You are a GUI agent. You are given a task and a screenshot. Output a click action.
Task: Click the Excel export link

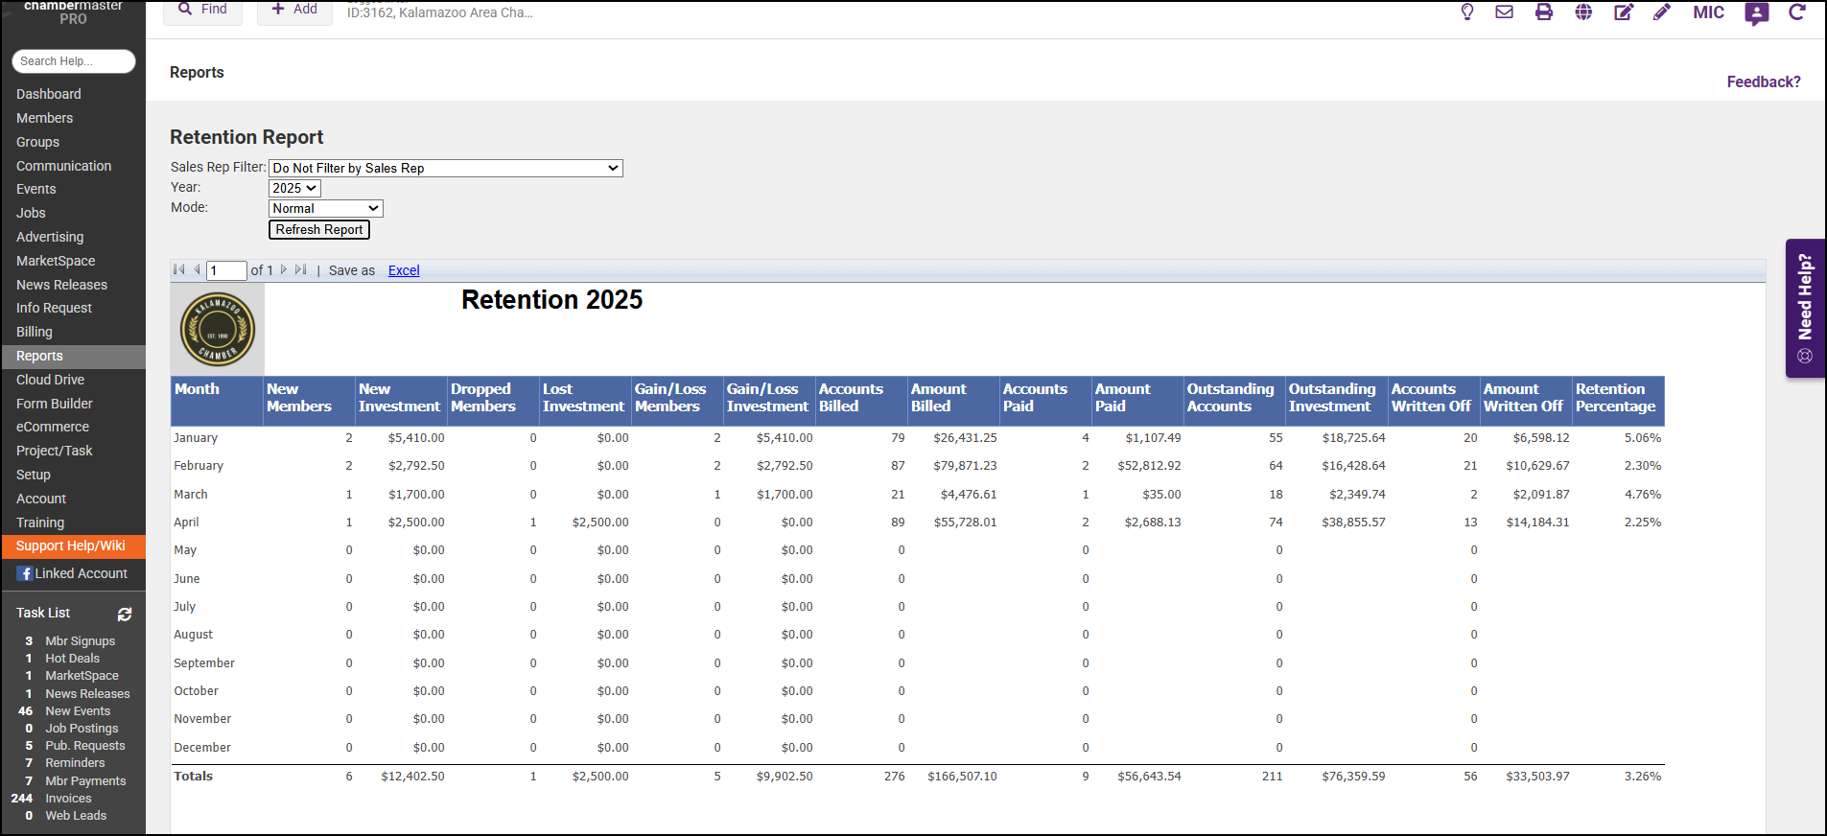tap(403, 271)
